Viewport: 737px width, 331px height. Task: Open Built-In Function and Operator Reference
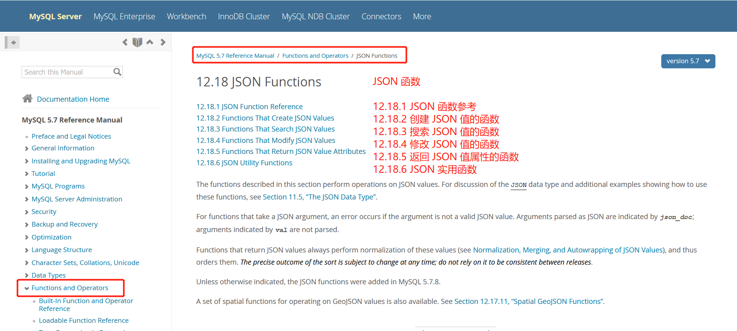tap(86, 305)
